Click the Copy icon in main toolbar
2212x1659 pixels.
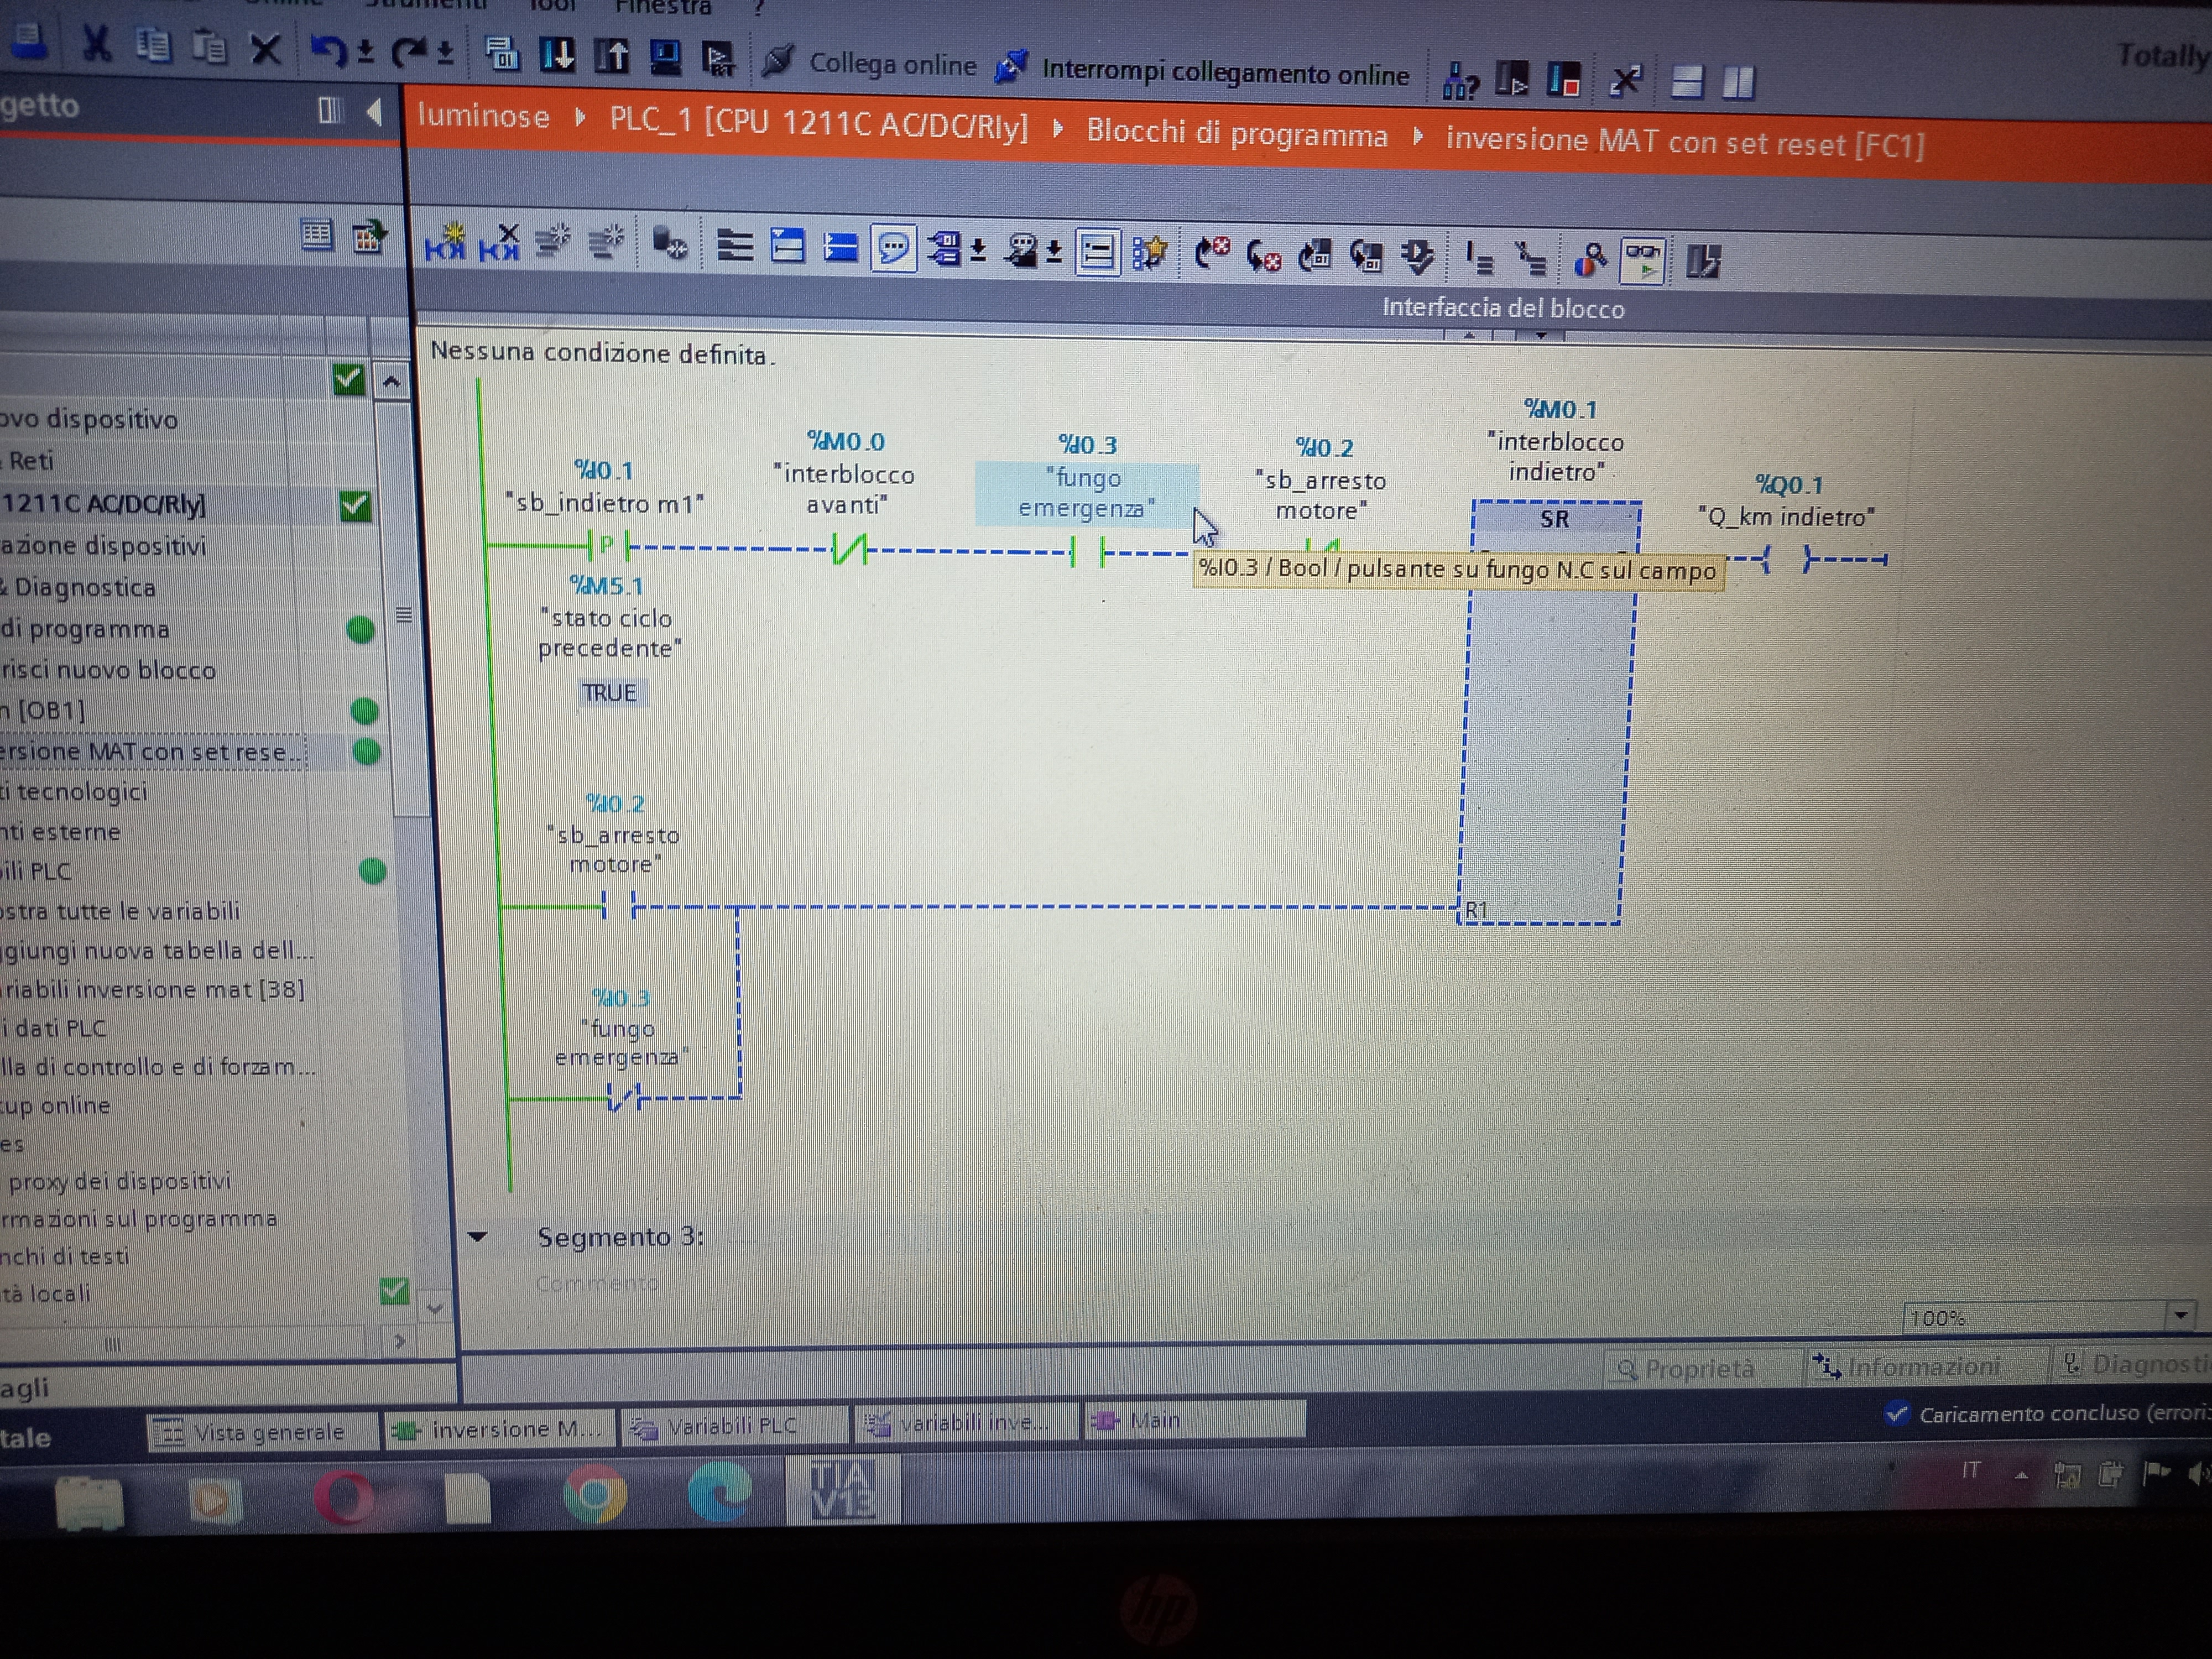click(153, 45)
